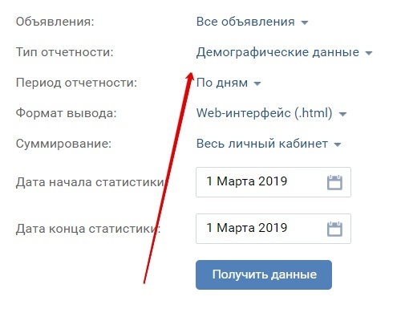
Task: Open calendar icon for statistics start date
Action: coord(334,182)
